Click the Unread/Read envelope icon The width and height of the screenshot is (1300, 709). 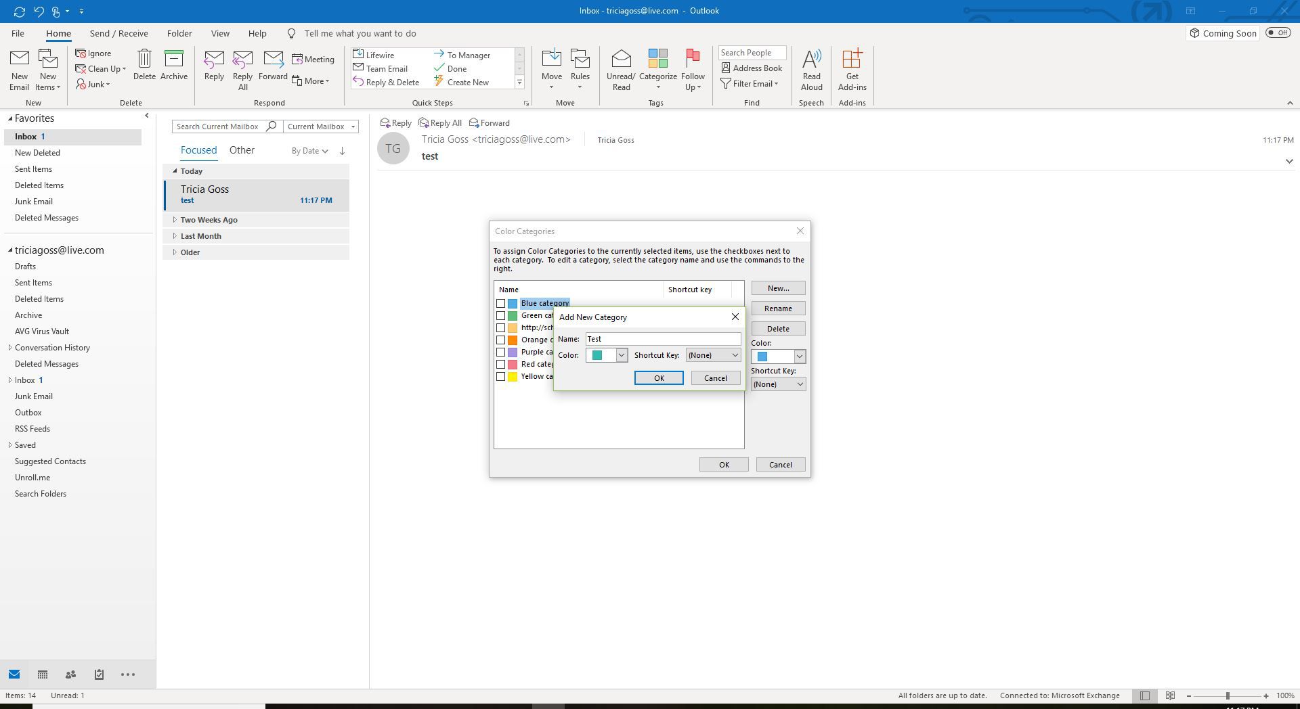point(621,60)
